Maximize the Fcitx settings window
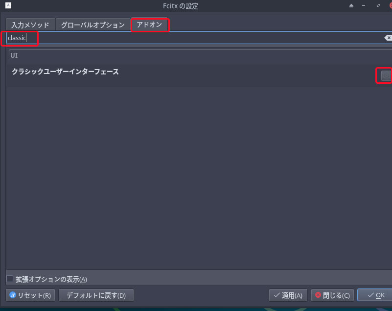The width and height of the screenshot is (392, 311). point(378,5)
